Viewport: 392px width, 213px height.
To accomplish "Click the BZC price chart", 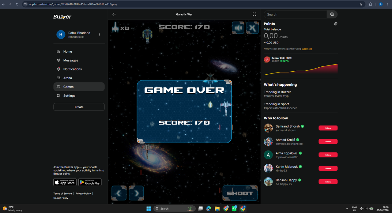I will coord(301,69).
